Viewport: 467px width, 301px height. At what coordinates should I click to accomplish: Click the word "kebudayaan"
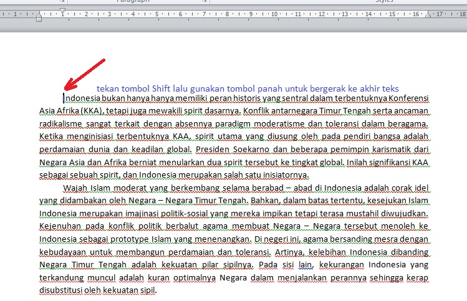click(62, 252)
